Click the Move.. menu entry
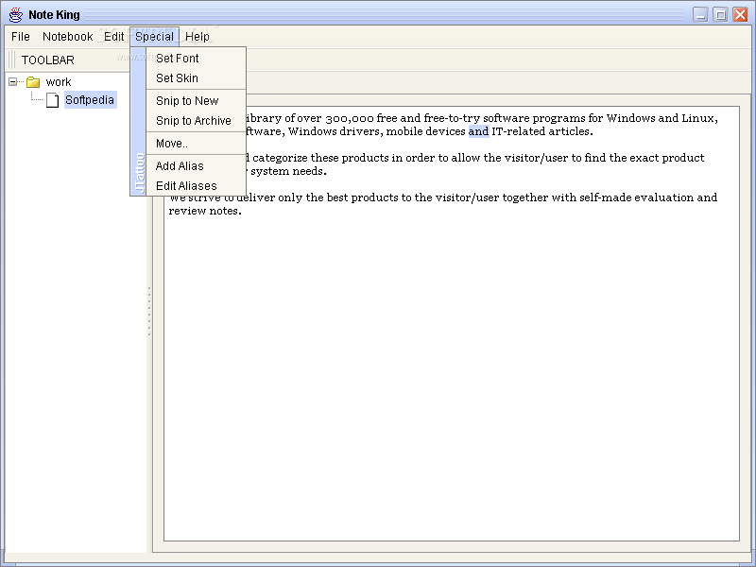 (x=196, y=144)
